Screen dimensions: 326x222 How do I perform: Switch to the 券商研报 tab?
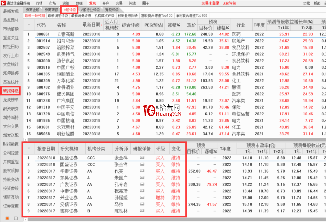coord(52,10)
